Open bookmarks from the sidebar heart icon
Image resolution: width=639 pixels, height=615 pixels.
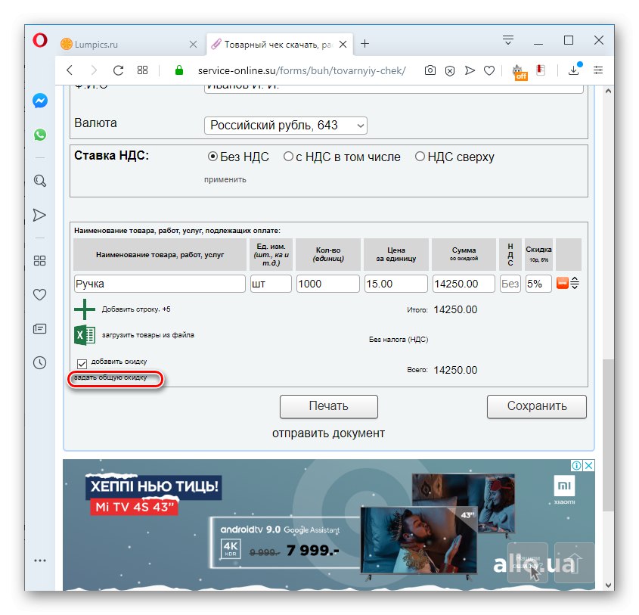point(39,294)
